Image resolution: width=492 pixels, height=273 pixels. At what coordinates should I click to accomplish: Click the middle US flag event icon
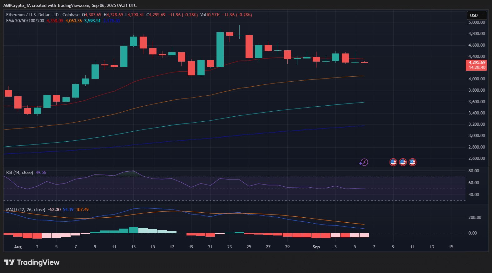click(x=403, y=162)
